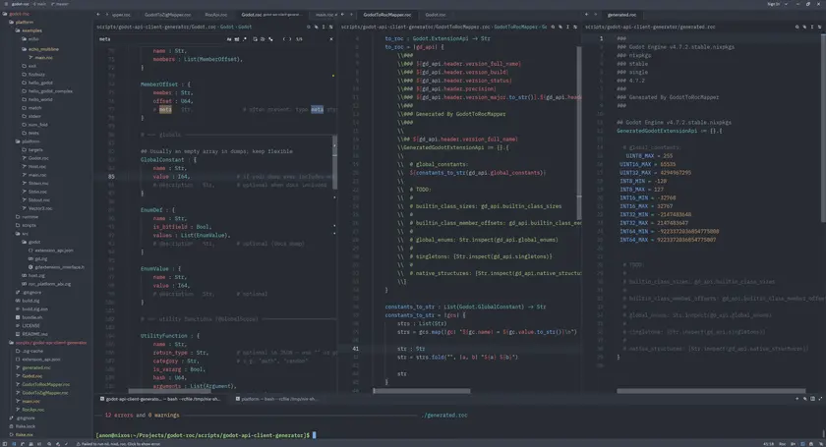
Task: Switch to platform bash terminal tab
Action: pyautogui.click(x=276, y=399)
